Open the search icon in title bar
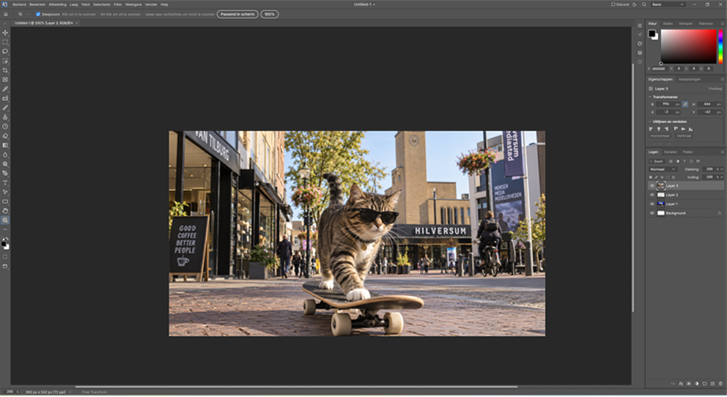The width and height of the screenshot is (727, 397). point(644,4)
